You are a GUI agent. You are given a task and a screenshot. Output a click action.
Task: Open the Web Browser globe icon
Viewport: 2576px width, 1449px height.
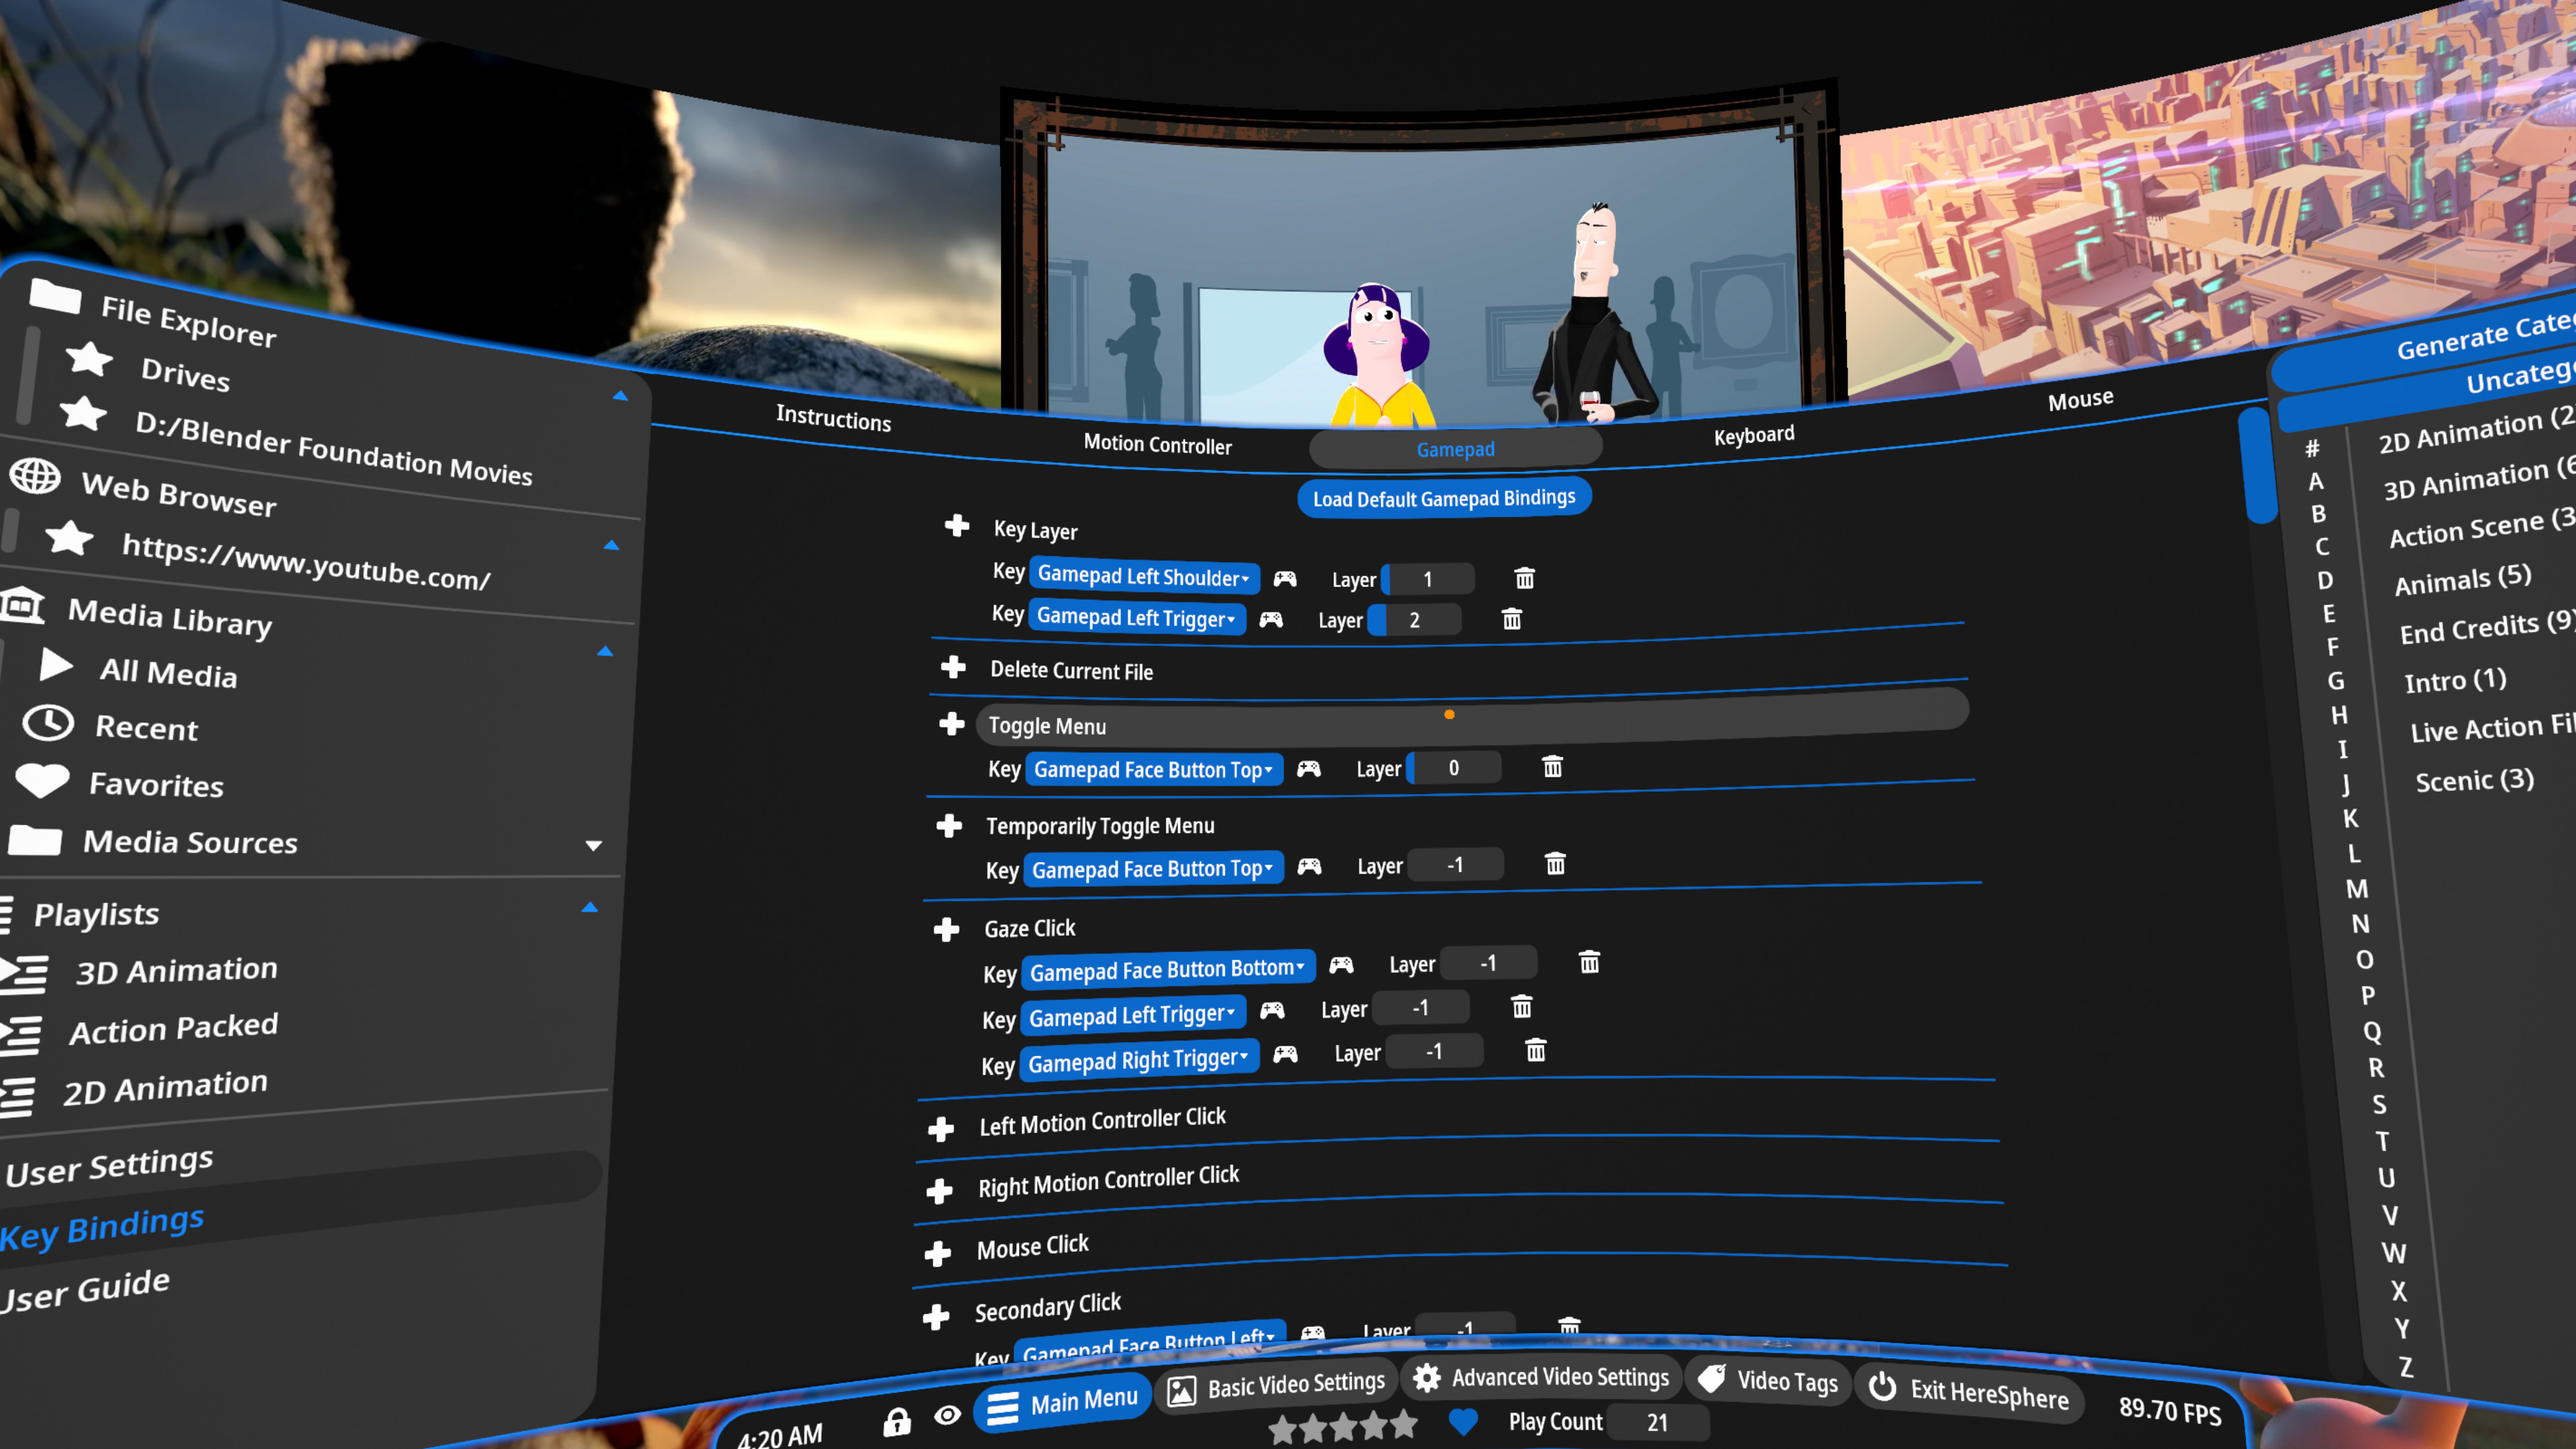36,477
